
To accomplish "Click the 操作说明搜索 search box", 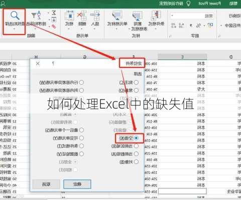I will tap(171, 3).
